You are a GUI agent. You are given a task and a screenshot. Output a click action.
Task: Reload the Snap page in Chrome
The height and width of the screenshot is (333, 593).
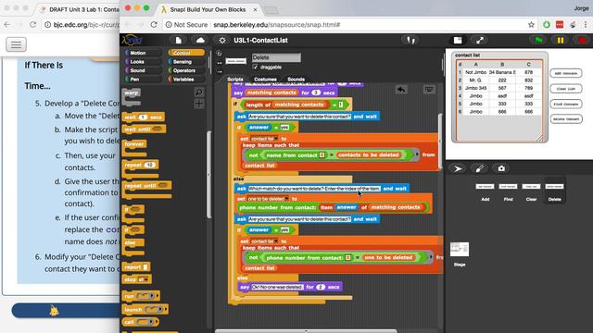154,25
